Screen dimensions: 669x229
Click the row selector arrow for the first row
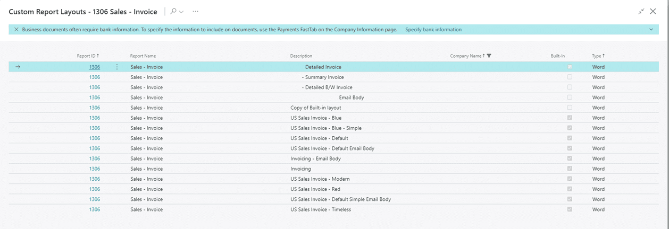[x=18, y=67]
